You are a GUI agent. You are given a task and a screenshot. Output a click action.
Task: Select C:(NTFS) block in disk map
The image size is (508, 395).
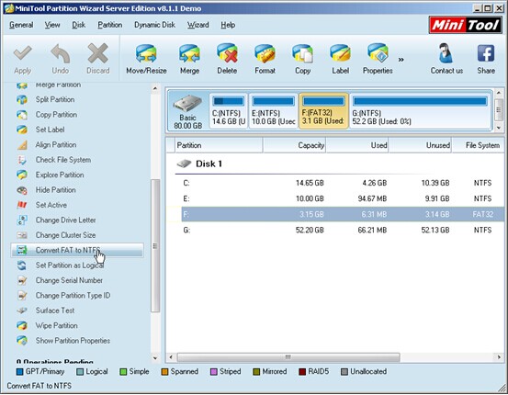229,111
